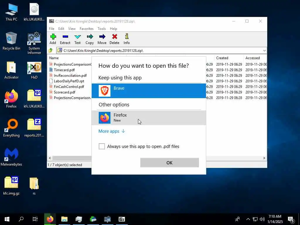300x225 pixels.
Task: Select the HxD desktop shortcut
Action: pos(34,70)
